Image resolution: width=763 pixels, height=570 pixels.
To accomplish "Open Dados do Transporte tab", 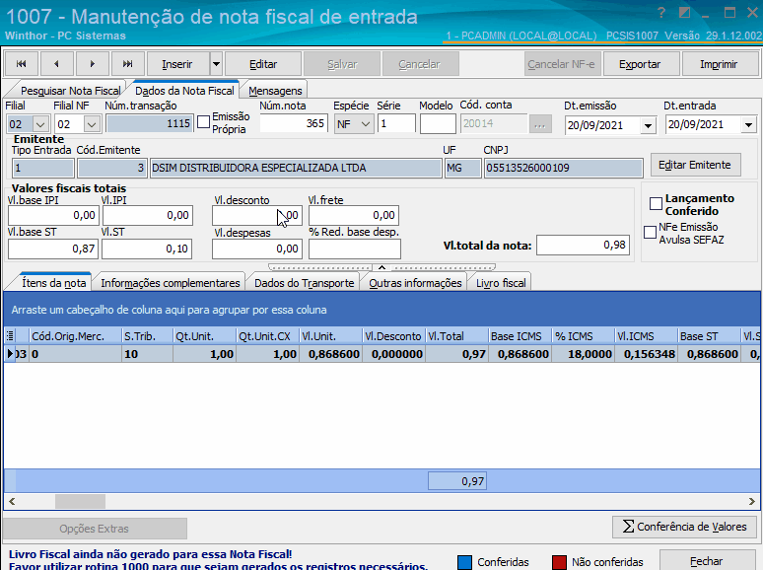I will [305, 283].
